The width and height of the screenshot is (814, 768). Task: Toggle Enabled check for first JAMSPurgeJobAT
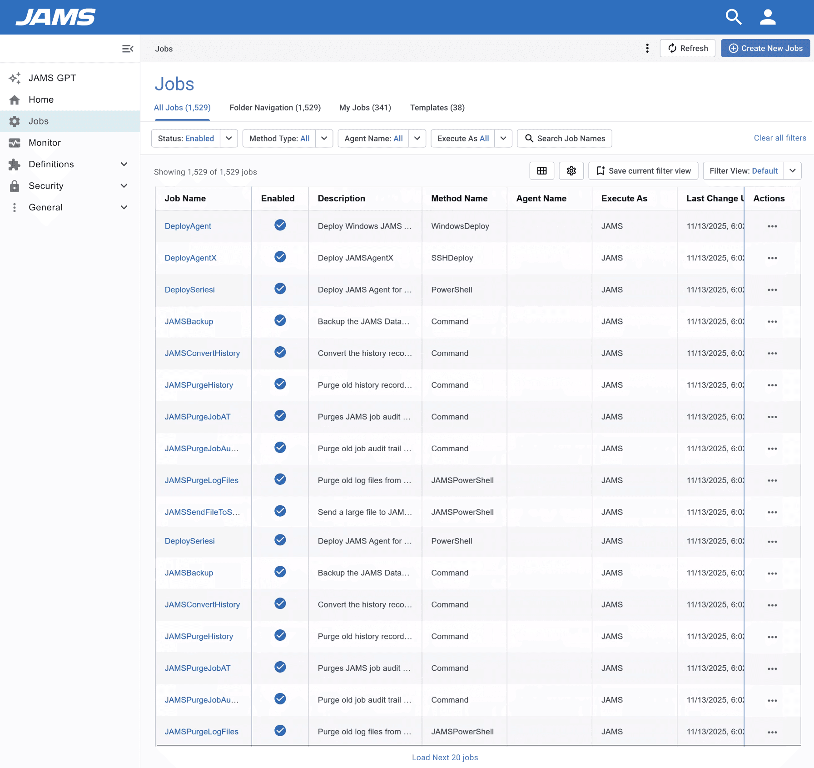pyautogui.click(x=280, y=416)
